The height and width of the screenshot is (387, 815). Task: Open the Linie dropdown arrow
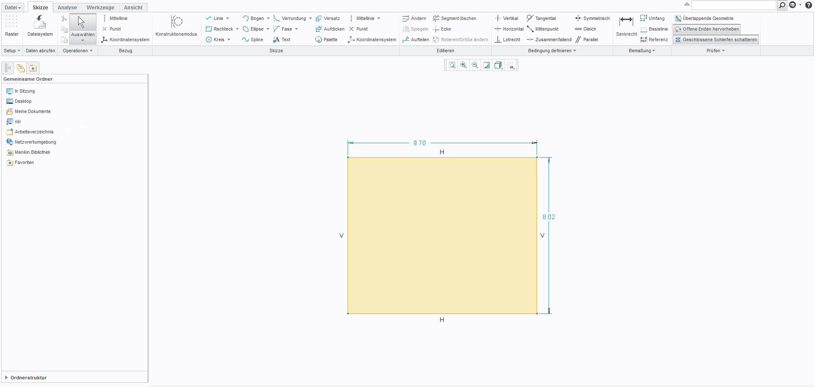228,18
